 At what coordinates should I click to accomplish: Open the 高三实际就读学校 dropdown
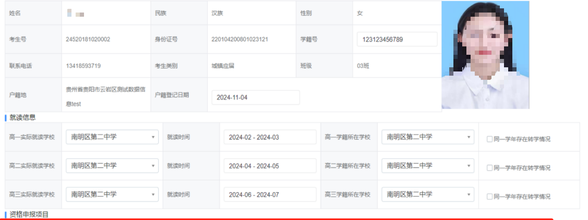click(112, 194)
